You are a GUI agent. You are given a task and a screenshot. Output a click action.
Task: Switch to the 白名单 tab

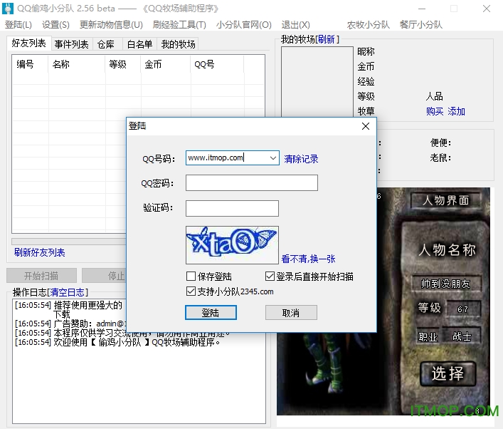[139, 44]
